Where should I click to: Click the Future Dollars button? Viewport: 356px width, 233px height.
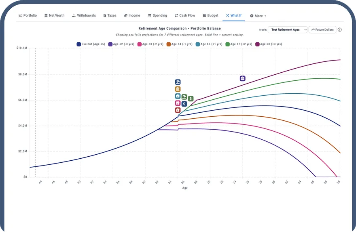point(322,30)
